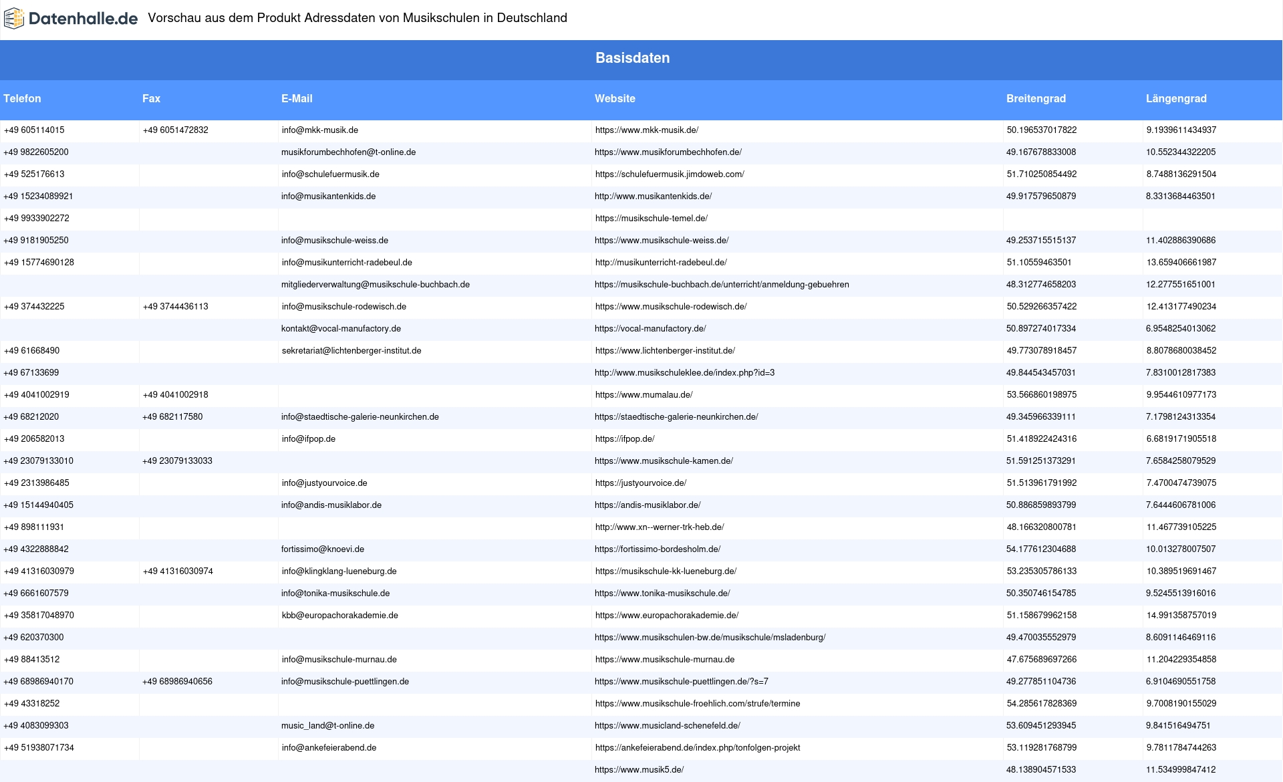Viewport: 1283px width, 782px height.
Task: Click the fax number +49 3744436113
Action: point(176,307)
